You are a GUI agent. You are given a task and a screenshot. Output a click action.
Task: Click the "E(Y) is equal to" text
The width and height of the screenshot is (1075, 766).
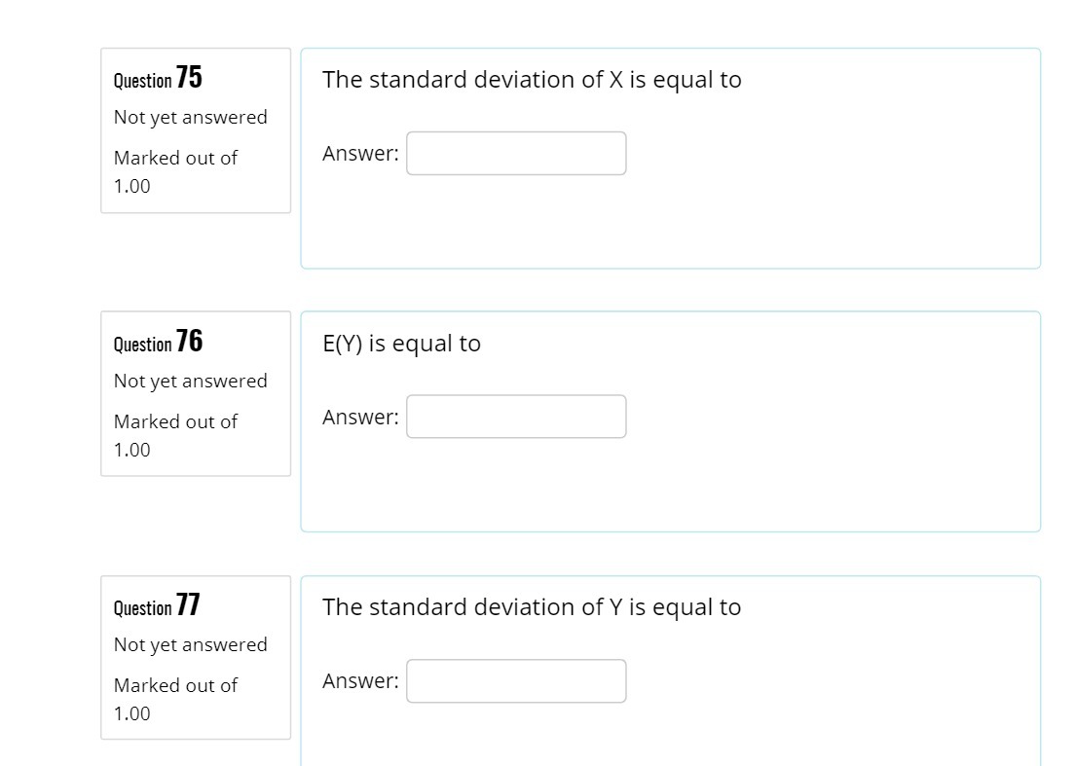point(401,344)
